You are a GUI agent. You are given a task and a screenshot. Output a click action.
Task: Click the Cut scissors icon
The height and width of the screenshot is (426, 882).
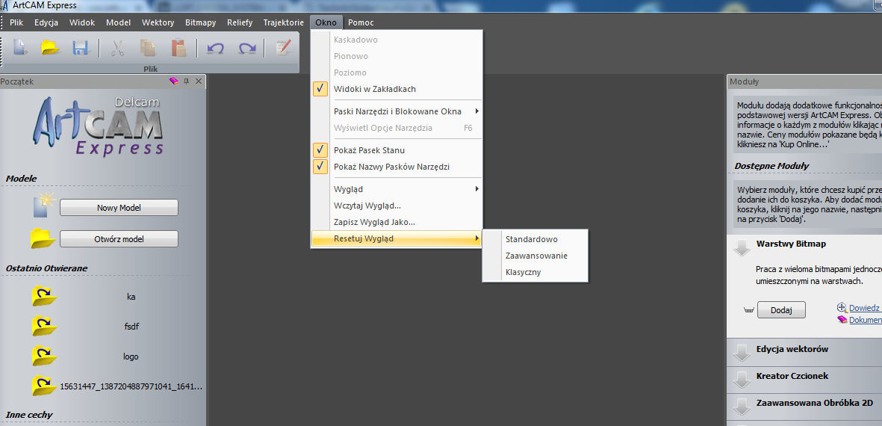pyautogui.click(x=117, y=48)
